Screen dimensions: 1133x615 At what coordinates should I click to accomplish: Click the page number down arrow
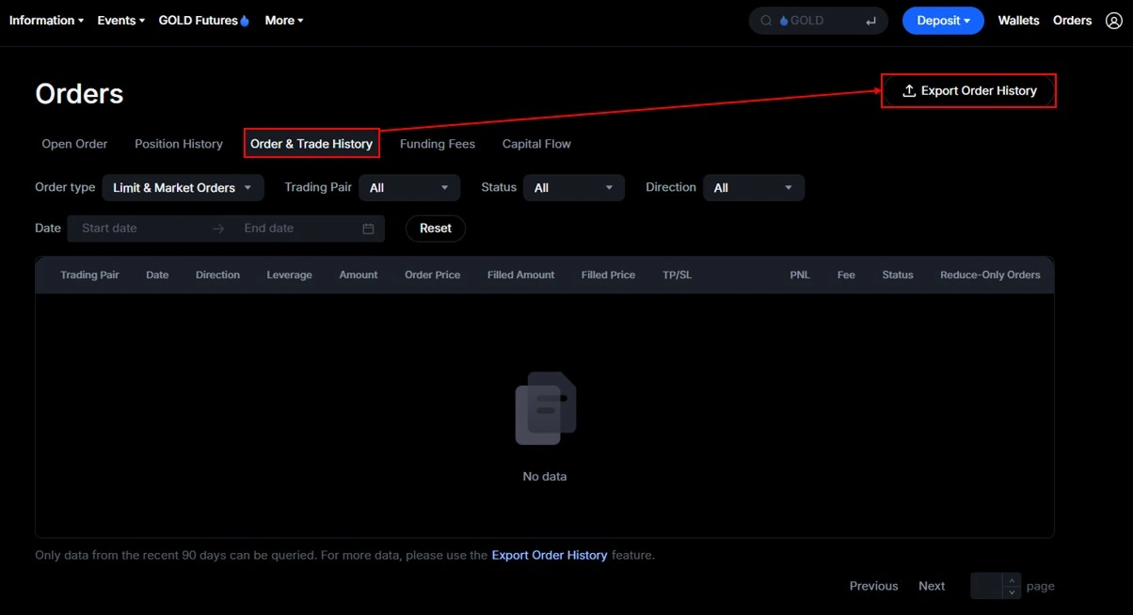1012,592
